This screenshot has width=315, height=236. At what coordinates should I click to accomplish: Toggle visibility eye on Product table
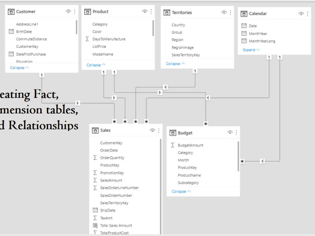click(145, 11)
